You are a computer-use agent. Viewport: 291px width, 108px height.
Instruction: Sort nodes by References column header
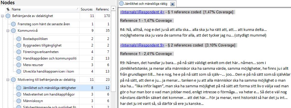[102, 9]
